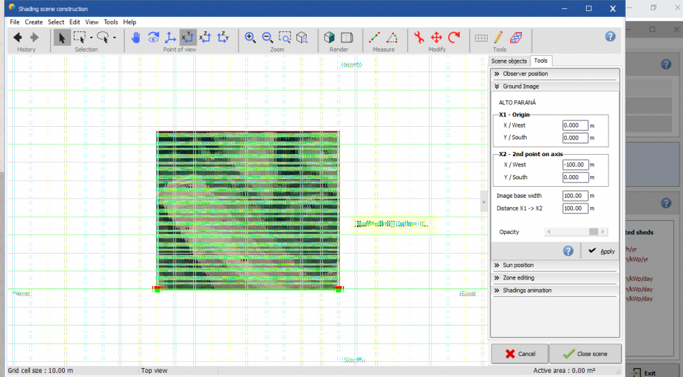Click the Opacity slider thumb
683x377 pixels.
(x=594, y=232)
